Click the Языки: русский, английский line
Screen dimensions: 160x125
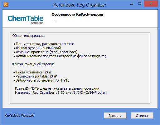pyautogui.click(x=37, y=48)
